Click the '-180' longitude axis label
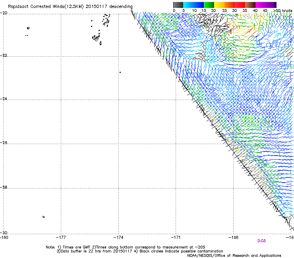The height and width of the screenshot is (258, 294). pos(4,238)
